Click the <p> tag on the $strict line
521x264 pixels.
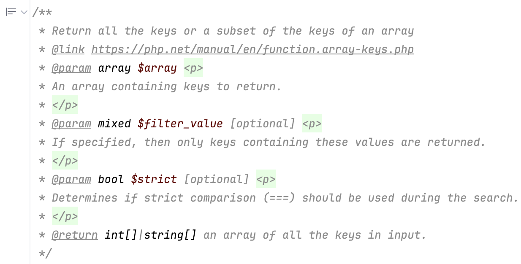pyautogui.click(x=266, y=179)
